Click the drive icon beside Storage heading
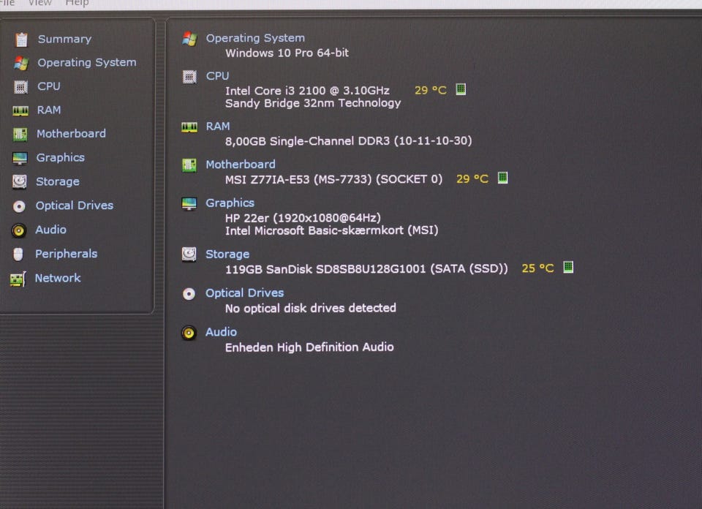The image size is (702, 509). click(x=189, y=254)
